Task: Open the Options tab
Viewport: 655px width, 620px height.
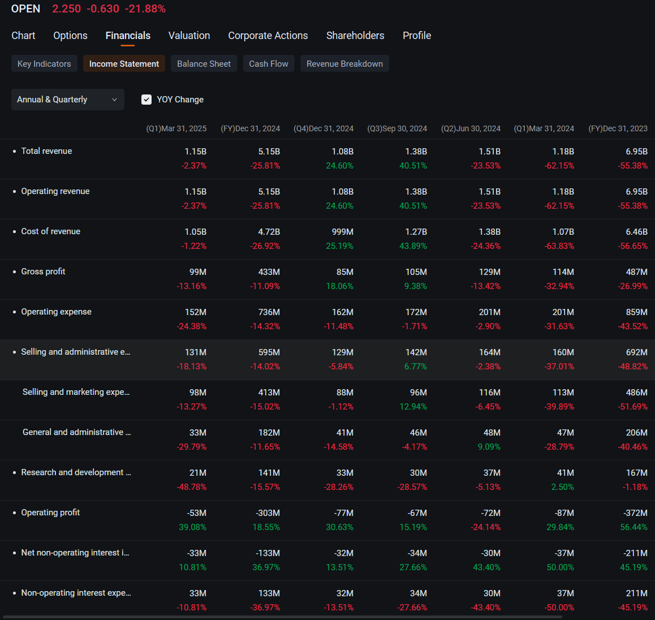Action: click(70, 35)
